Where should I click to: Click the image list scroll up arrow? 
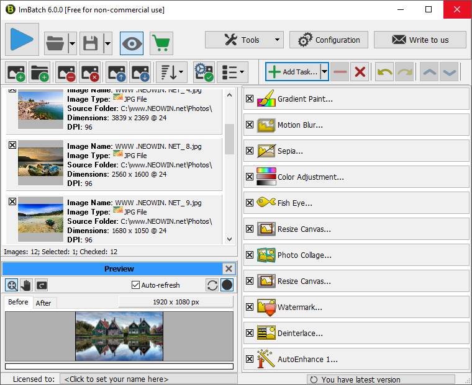click(229, 95)
